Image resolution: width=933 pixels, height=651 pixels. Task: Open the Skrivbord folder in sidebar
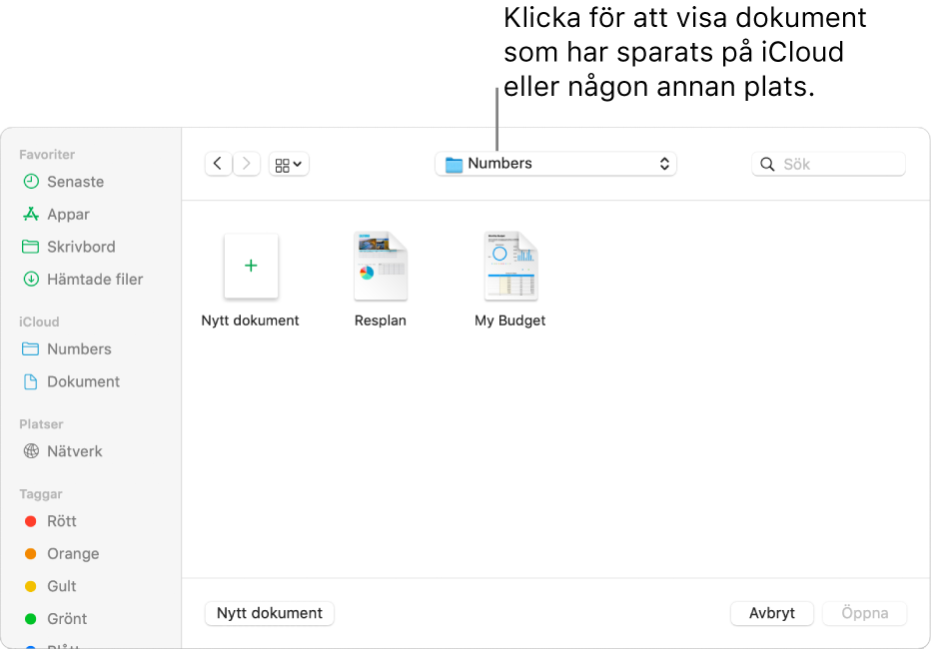(x=81, y=247)
